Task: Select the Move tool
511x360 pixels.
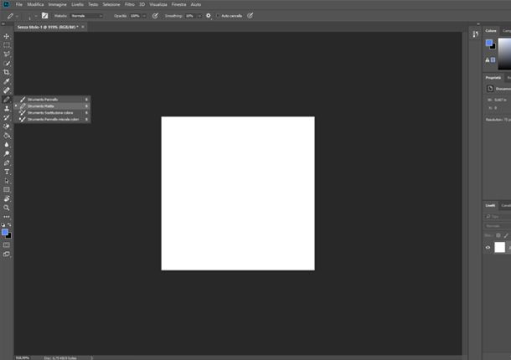Action: [7, 36]
